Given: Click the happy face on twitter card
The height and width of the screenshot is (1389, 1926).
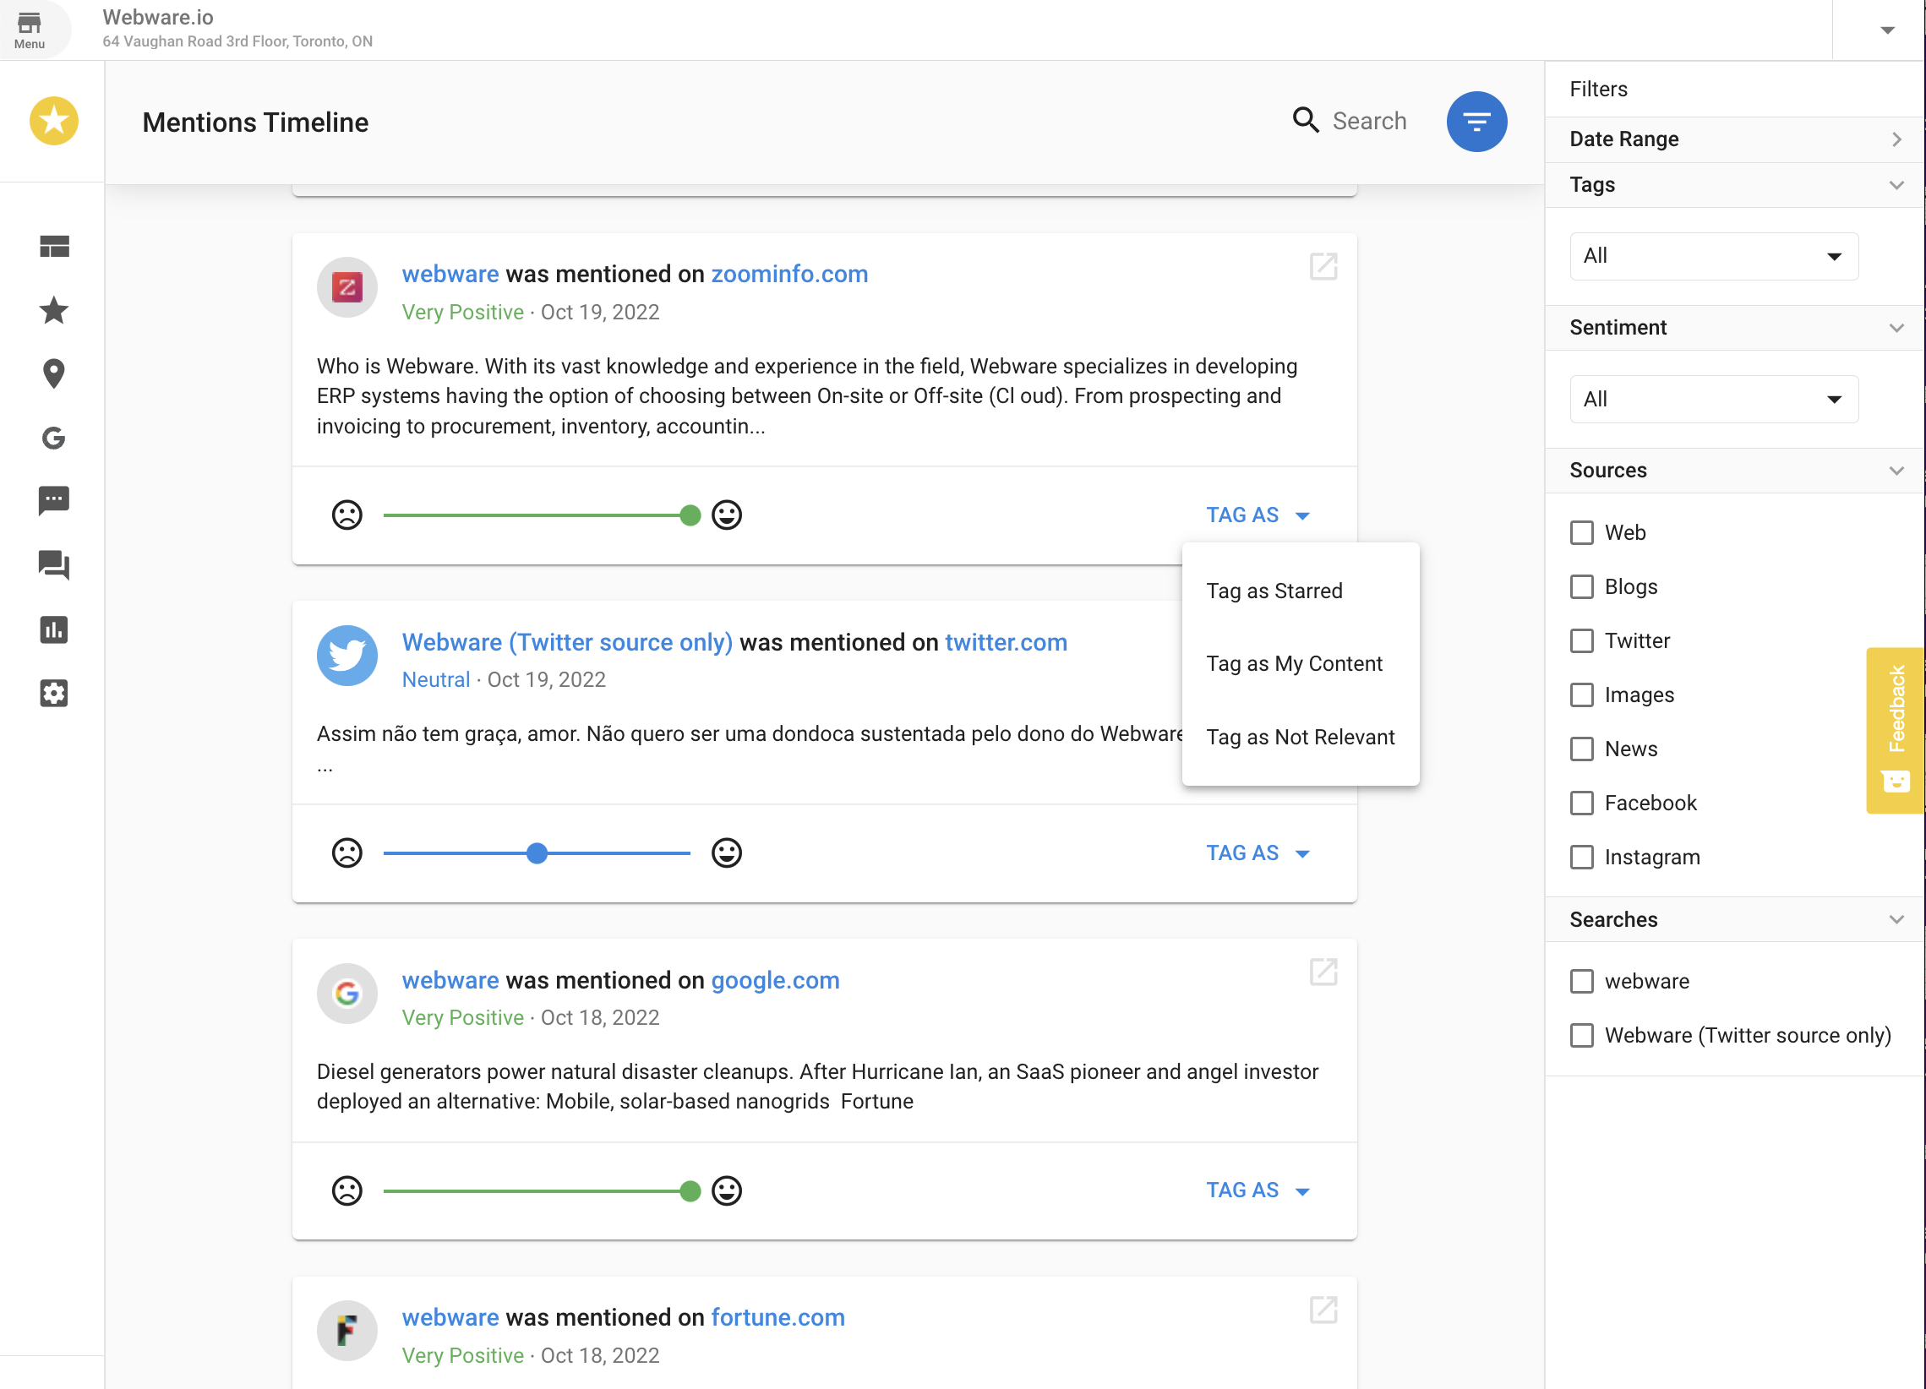Looking at the screenshot, I should tap(727, 853).
